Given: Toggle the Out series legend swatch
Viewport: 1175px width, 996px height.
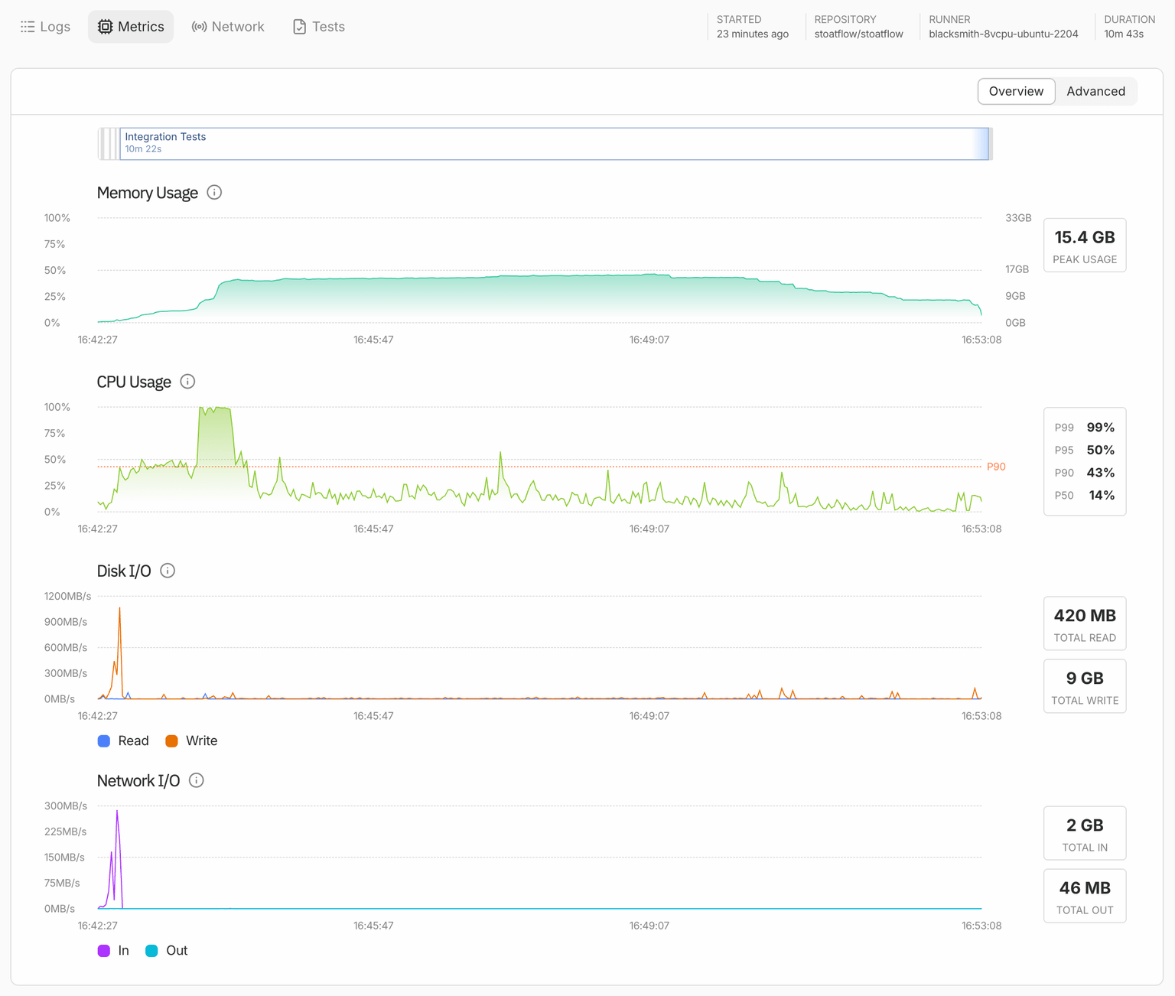Looking at the screenshot, I should coord(151,950).
